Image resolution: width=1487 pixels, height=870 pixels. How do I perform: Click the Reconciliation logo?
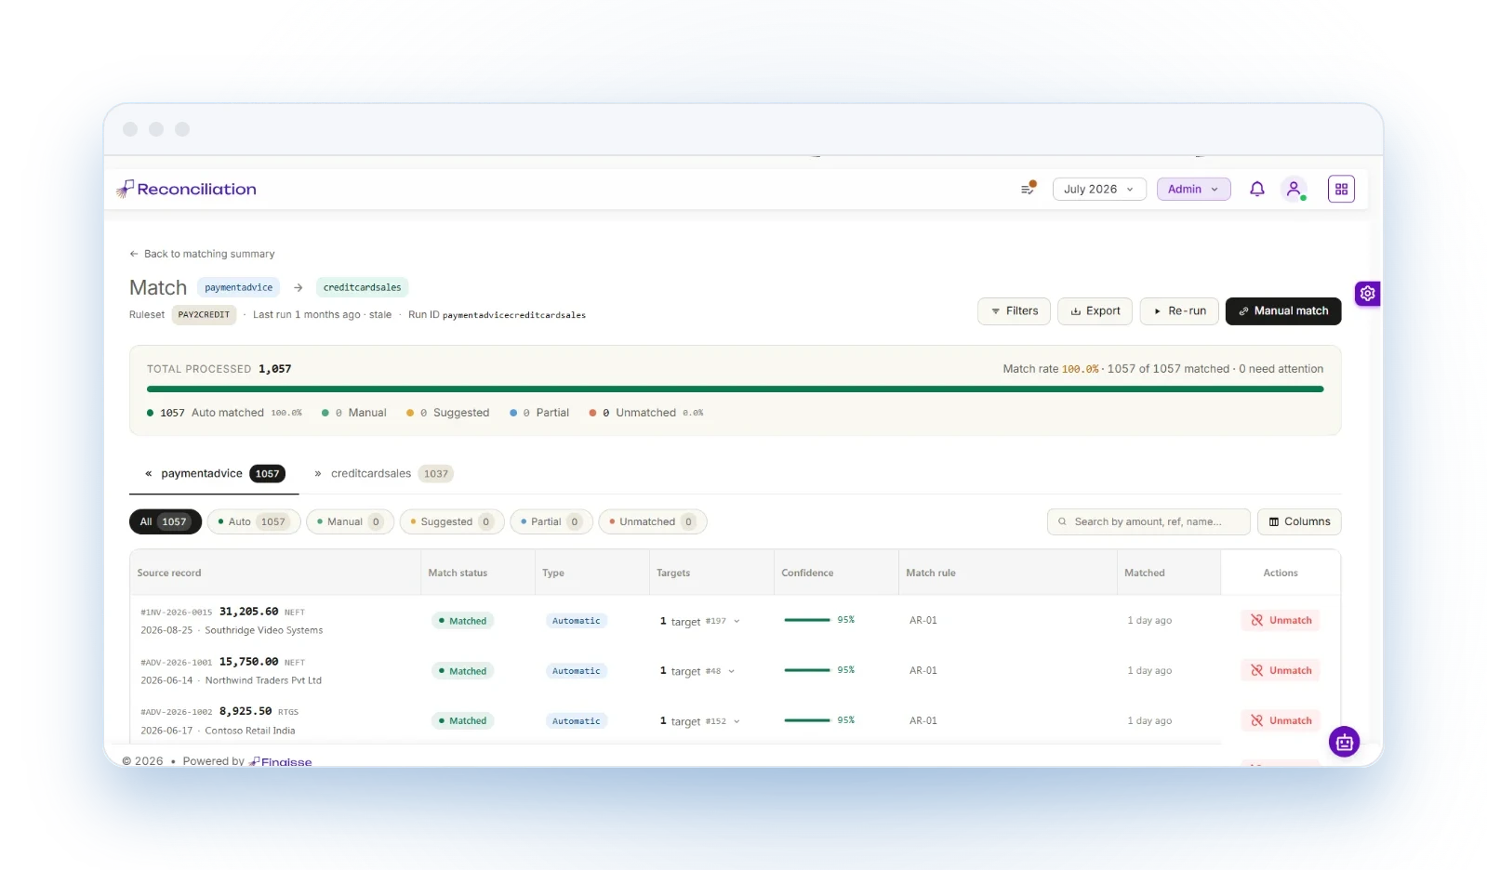pos(187,189)
